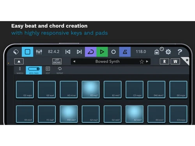Screen dimensions: 195x146
Task: Tap the glowing F#2 min7 chord pad
Action: (x=69, y=114)
